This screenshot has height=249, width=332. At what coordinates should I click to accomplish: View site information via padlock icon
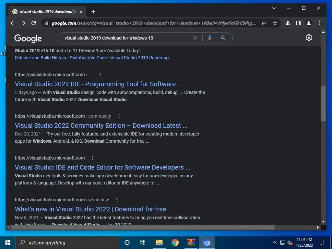(47, 23)
